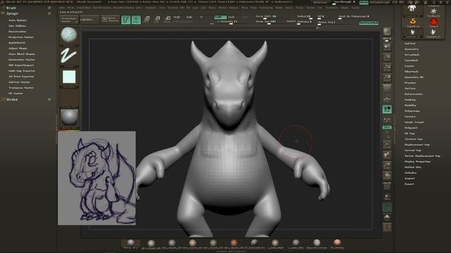Click the Projection Master button in top shelf
Screen dimensions: 451x253
pyautogui.click(x=69, y=19)
